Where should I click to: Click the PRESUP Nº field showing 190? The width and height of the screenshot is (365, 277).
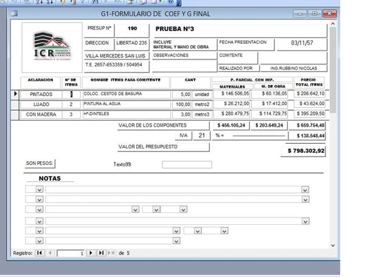132,29
